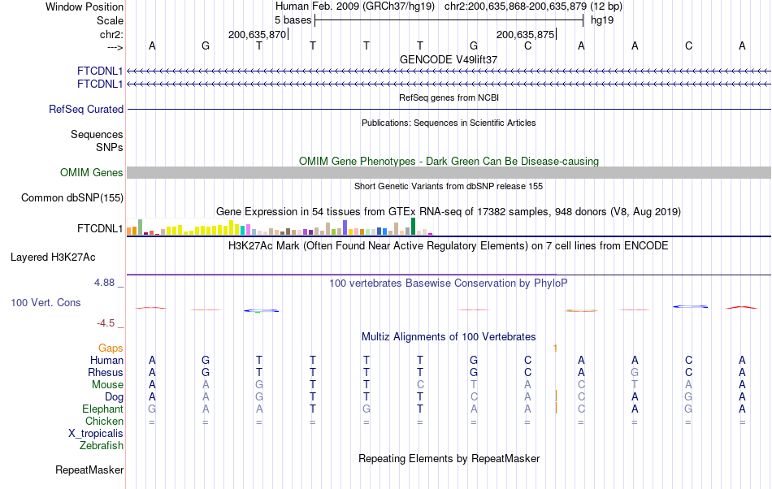This screenshot has height=489, width=772.
Task: Click FTCDNL1 label beside GTEx expression bars
Action: (100, 229)
